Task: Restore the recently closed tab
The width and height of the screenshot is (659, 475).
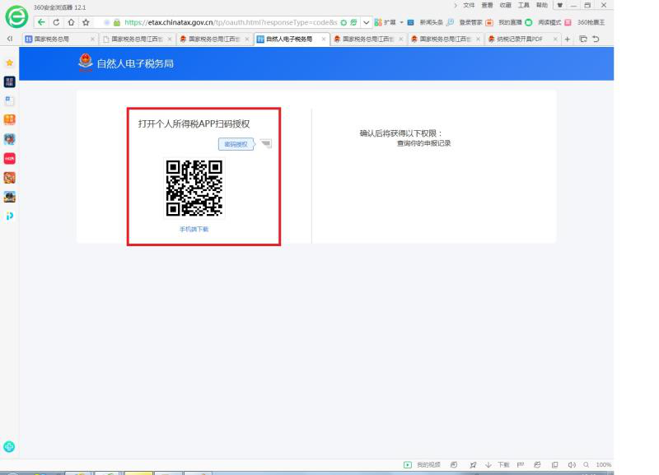Action: [x=596, y=39]
